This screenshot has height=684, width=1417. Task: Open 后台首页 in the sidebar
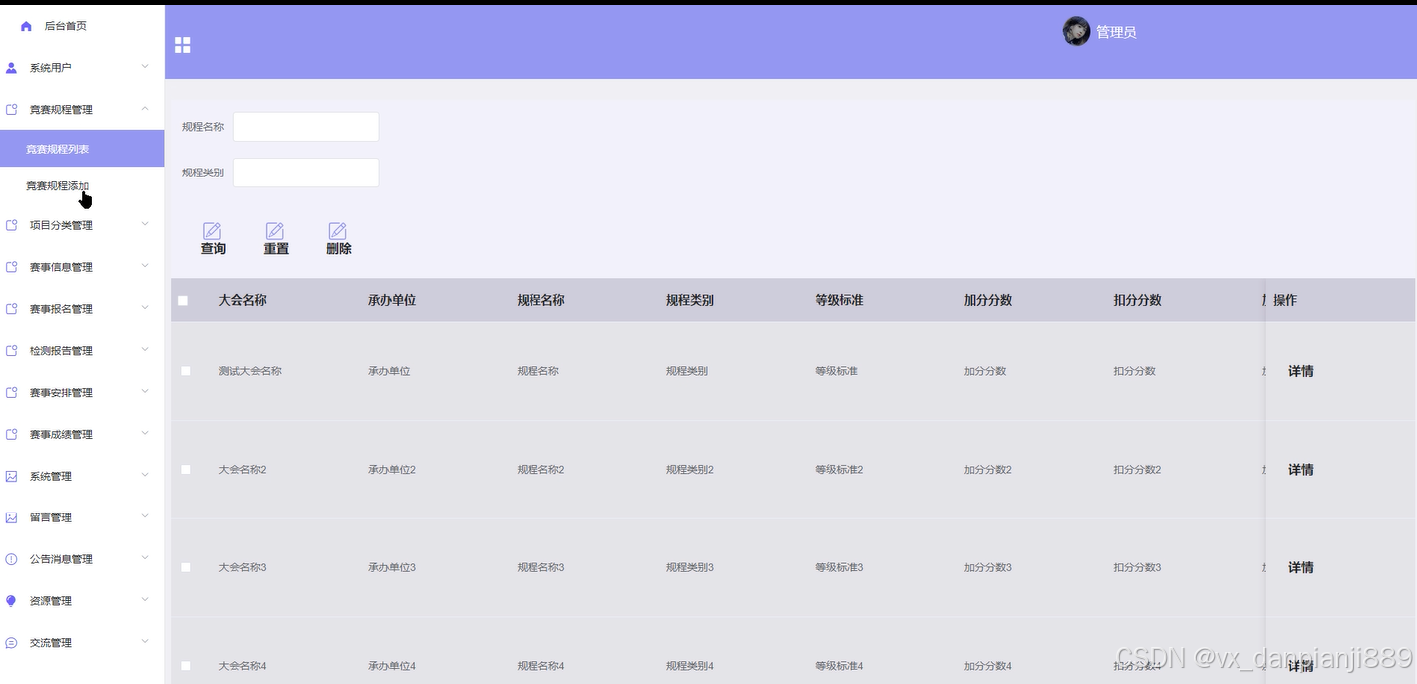pyautogui.click(x=65, y=26)
